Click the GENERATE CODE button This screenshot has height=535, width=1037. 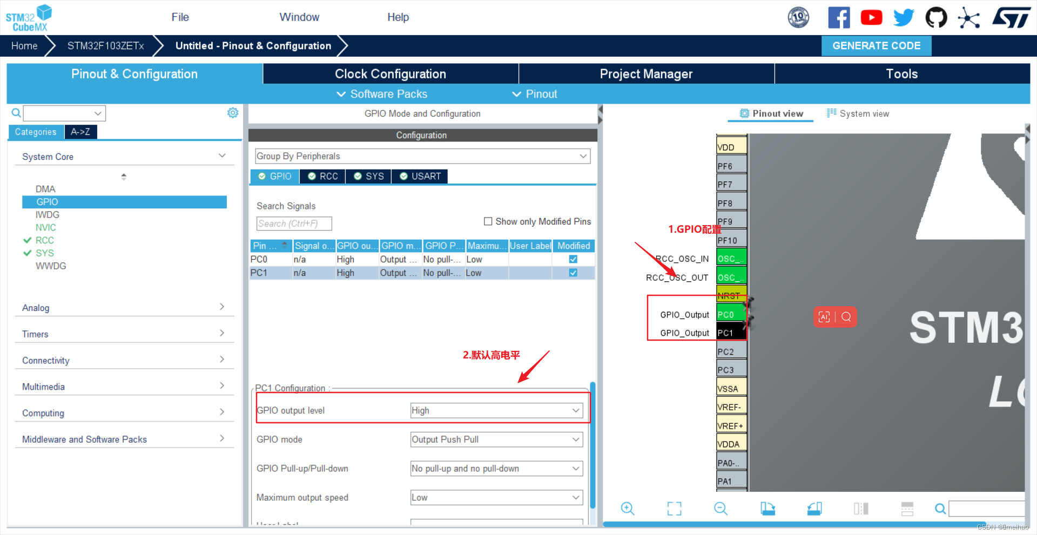coord(876,46)
